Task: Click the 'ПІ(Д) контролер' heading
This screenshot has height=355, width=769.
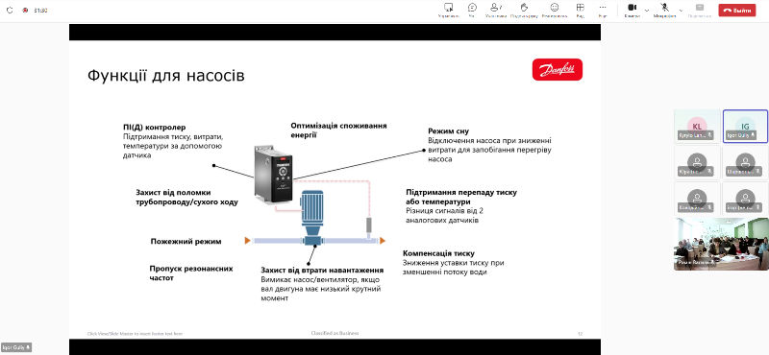Action: click(x=155, y=128)
